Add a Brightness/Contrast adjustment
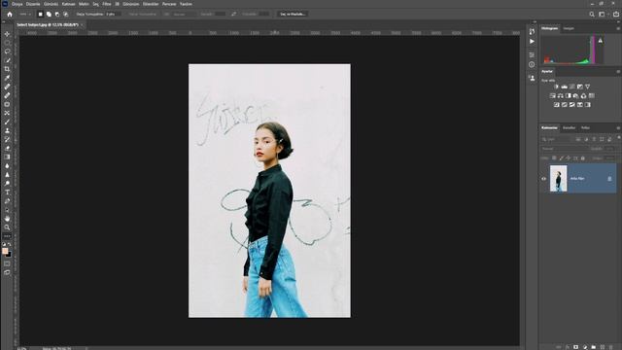The width and height of the screenshot is (622, 350). pyautogui.click(x=556, y=87)
